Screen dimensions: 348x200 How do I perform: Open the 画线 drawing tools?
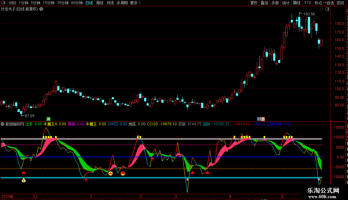(297, 3)
